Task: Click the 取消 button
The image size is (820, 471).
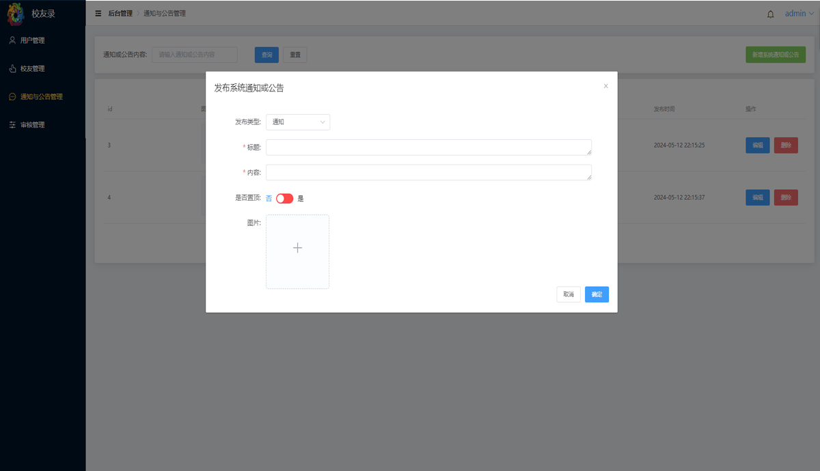Action: [569, 294]
